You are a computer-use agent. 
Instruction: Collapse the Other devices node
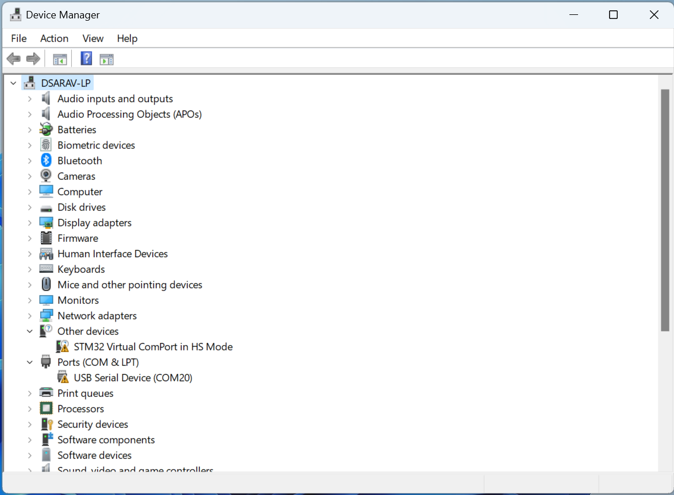click(x=30, y=331)
